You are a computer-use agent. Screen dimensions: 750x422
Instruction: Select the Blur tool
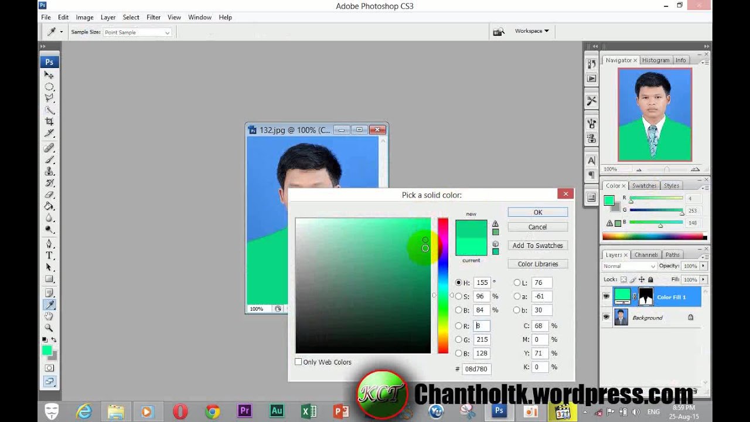(49, 218)
